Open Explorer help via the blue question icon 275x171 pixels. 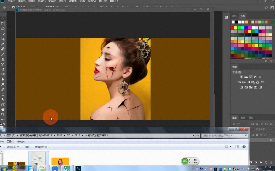pos(244,147)
